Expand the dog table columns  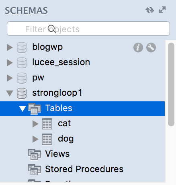pos(35,139)
